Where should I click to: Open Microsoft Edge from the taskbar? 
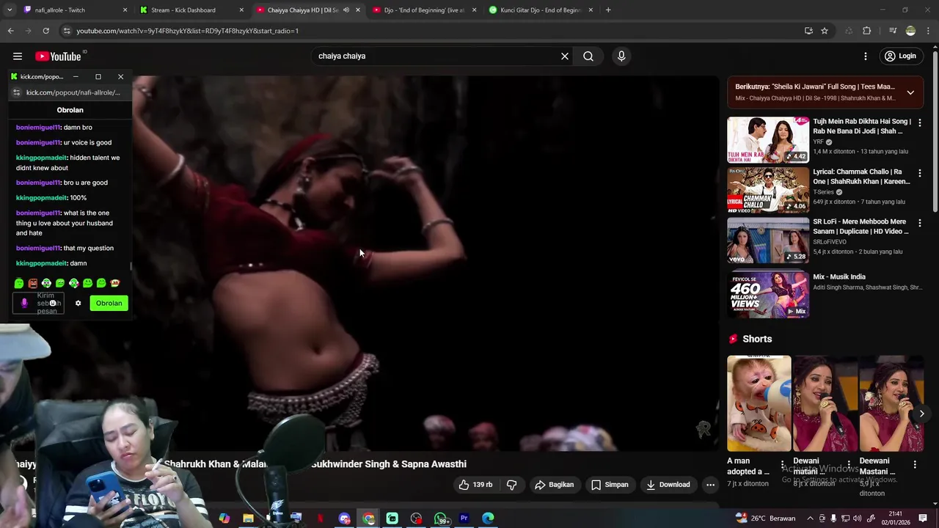click(x=488, y=518)
